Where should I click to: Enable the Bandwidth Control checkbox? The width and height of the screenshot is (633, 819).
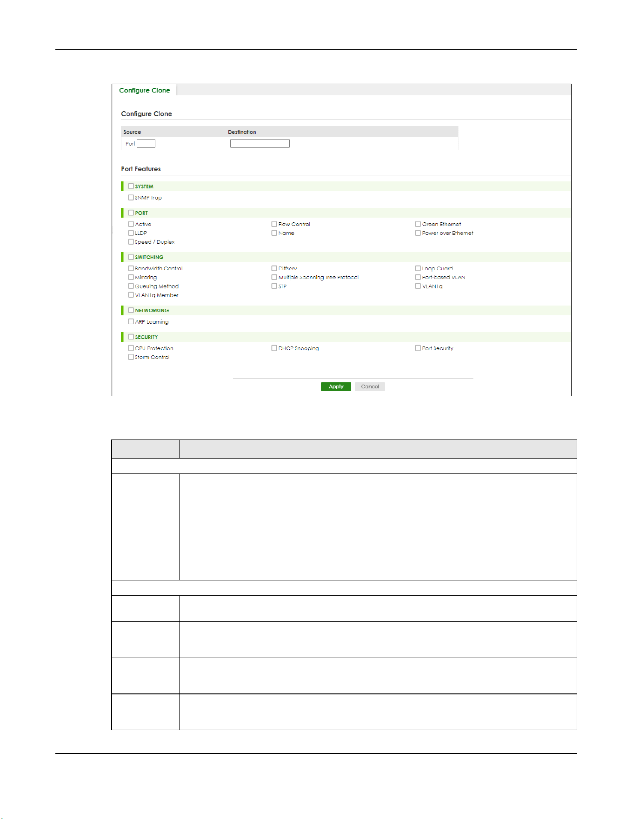[131, 268]
